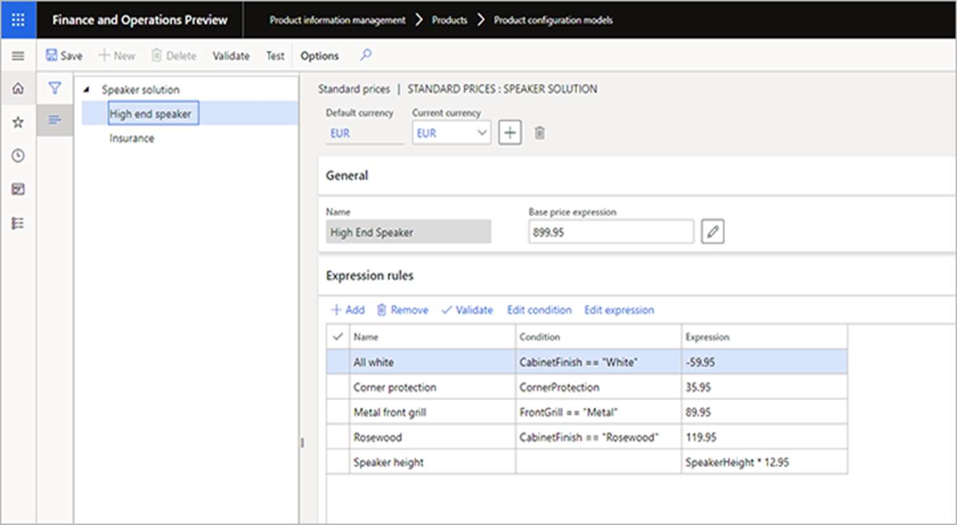Click the search magnifier in toolbar
The image size is (957, 525).
365,55
